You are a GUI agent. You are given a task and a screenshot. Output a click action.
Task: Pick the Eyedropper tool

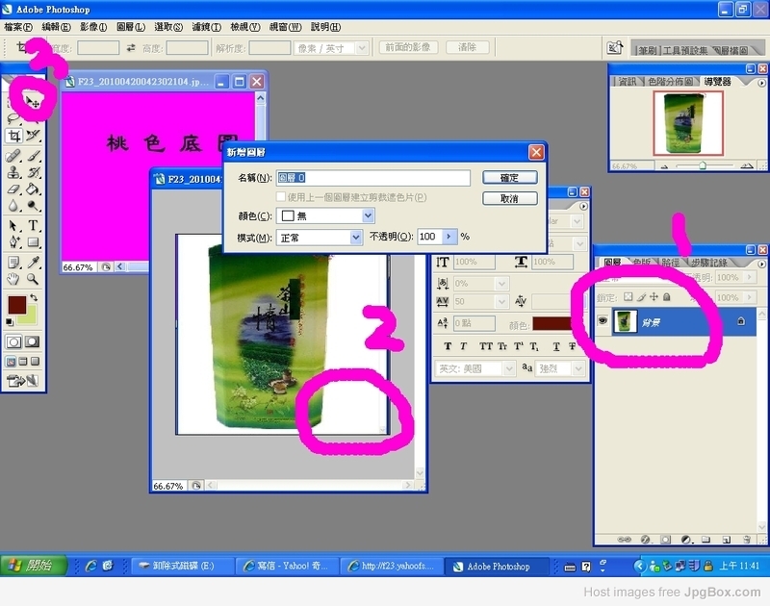click(x=34, y=262)
